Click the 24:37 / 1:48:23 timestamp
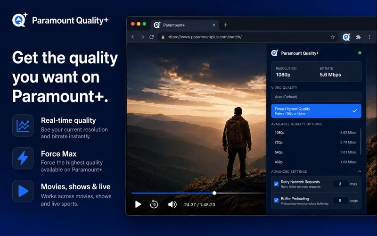 point(199,204)
